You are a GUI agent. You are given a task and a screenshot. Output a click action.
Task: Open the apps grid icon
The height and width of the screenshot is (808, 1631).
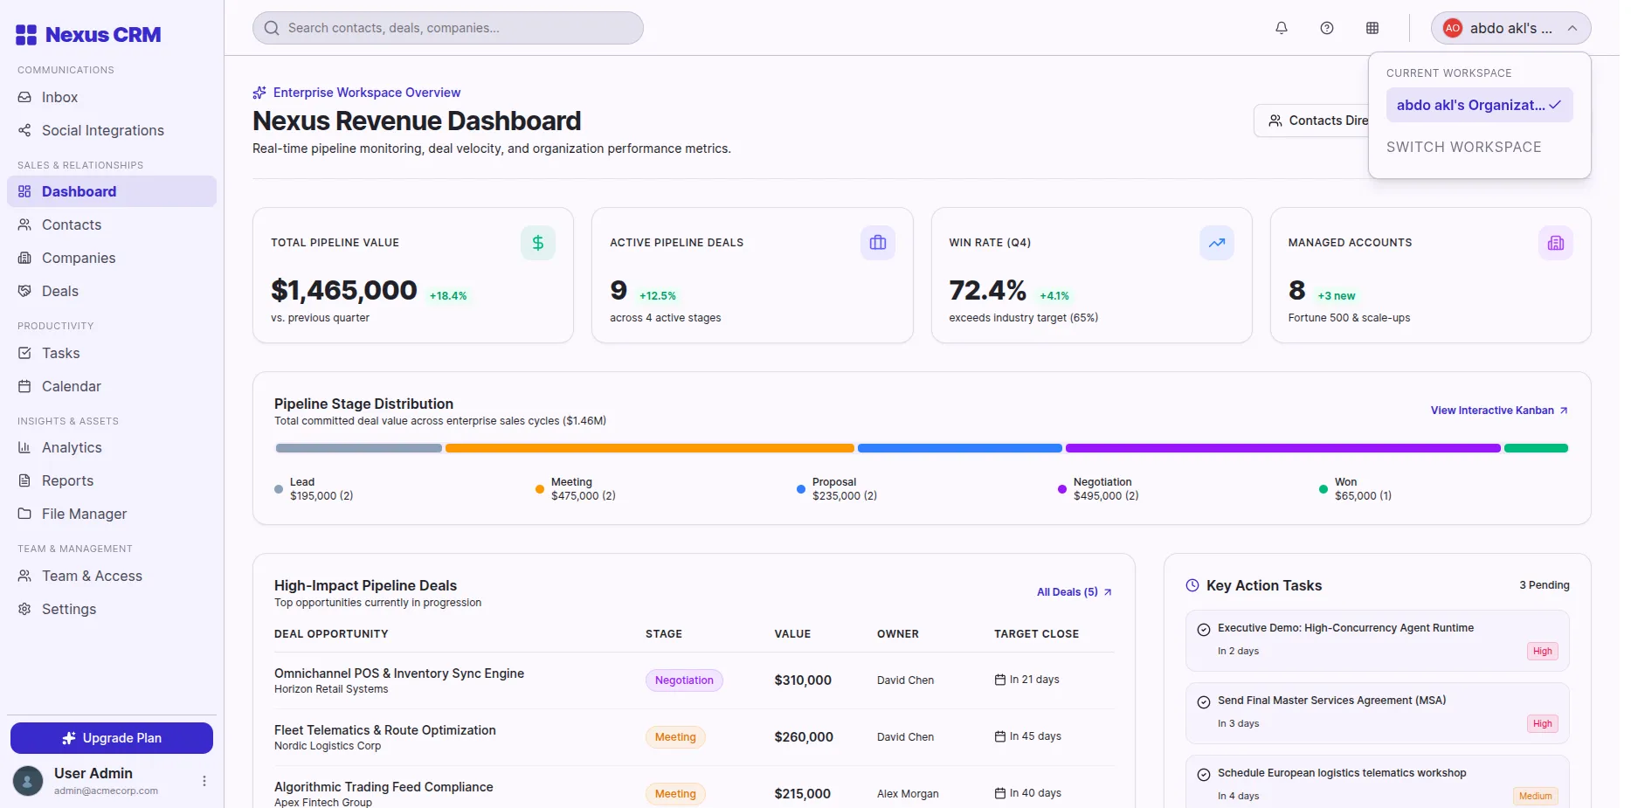(x=1372, y=28)
